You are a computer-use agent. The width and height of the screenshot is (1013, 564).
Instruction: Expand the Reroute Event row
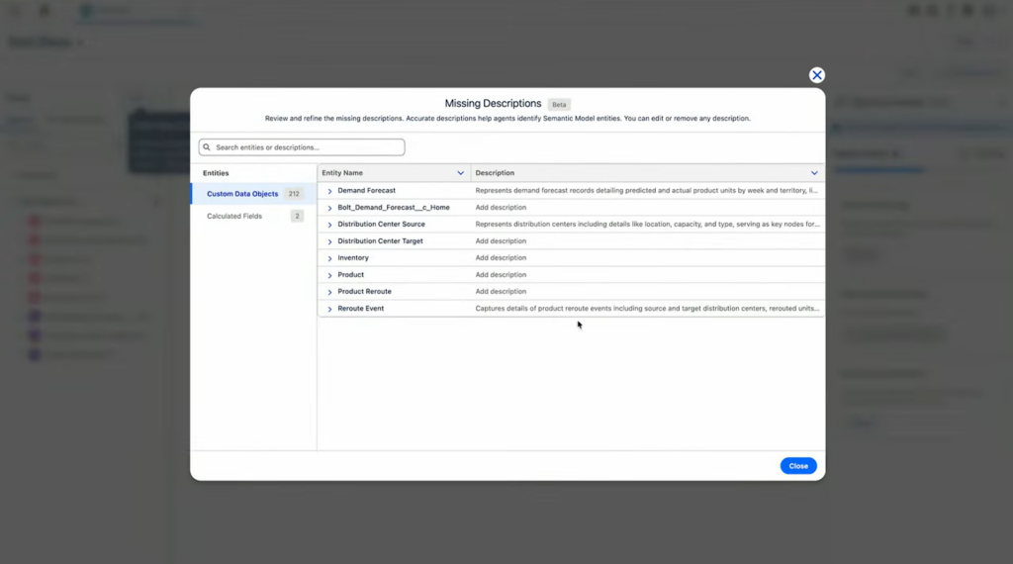(329, 309)
